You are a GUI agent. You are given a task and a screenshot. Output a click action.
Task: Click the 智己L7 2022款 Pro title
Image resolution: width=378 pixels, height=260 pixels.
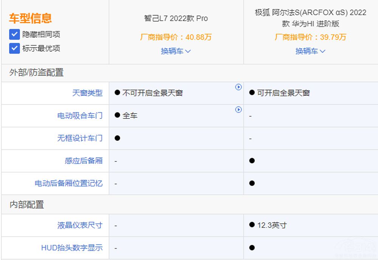pyautogui.click(x=176, y=18)
